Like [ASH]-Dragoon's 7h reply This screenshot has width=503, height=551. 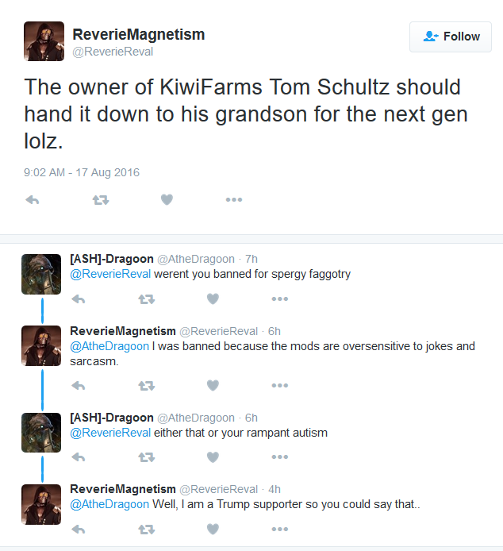click(213, 299)
